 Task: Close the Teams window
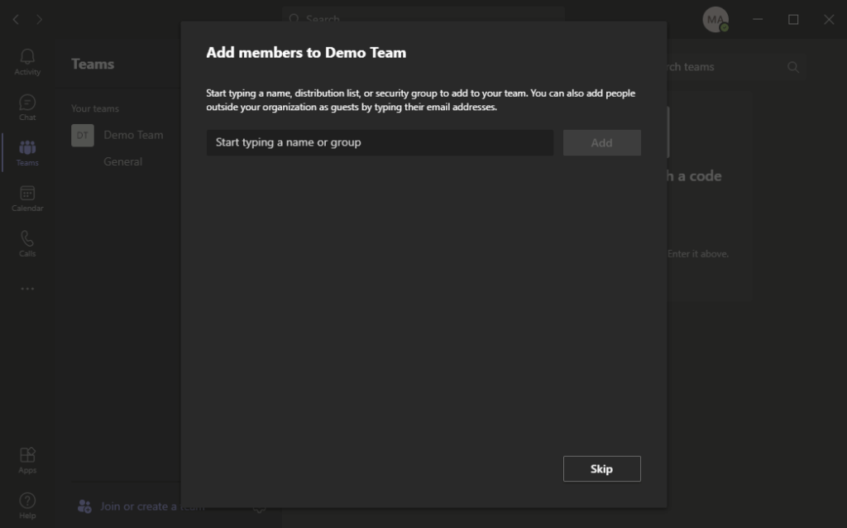(829, 20)
